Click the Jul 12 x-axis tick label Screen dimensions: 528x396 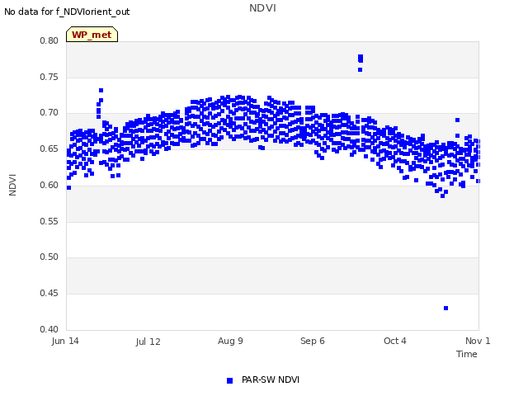click(148, 342)
